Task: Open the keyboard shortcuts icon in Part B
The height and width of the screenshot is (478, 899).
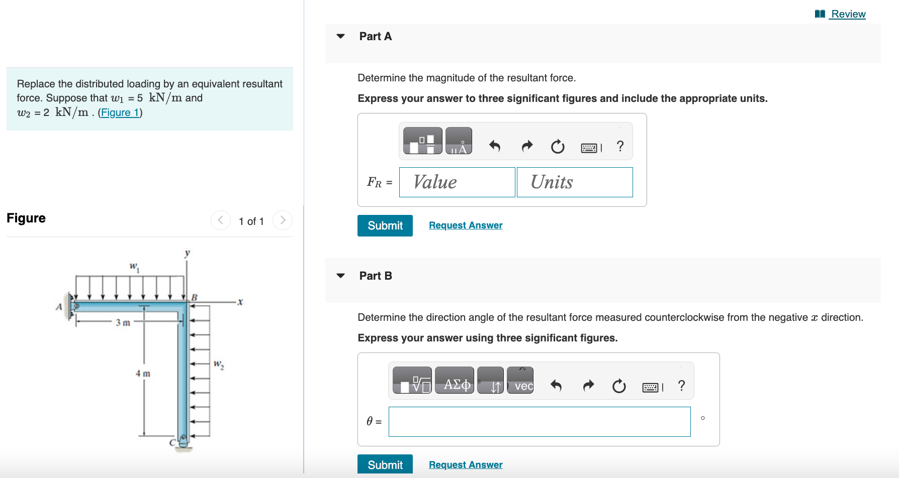Action: (x=650, y=386)
